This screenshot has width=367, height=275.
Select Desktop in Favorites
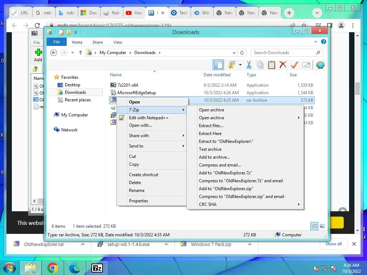pos(72,85)
